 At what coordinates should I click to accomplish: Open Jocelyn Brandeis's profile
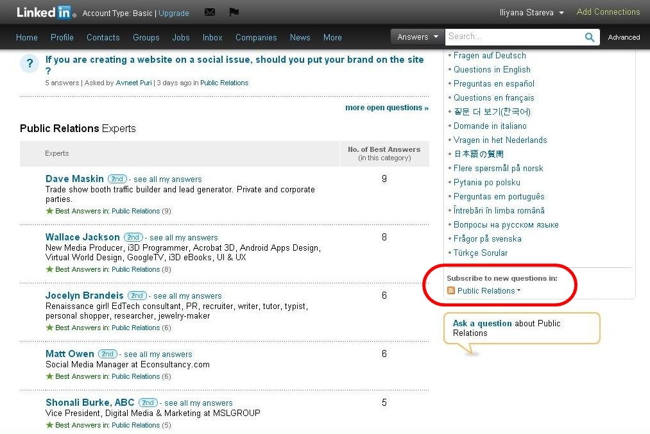click(x=85, y=296)
